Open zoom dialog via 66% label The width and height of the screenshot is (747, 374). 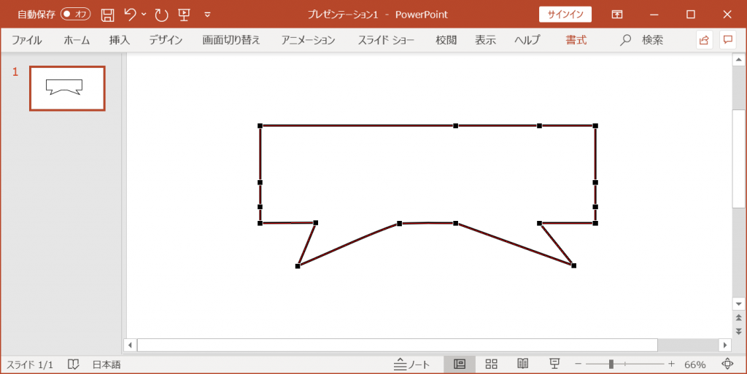click(694, 365)
